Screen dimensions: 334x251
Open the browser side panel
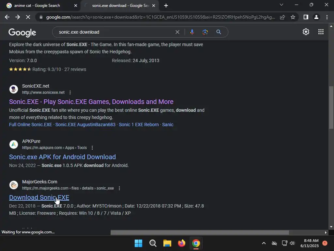click(306, 17)
